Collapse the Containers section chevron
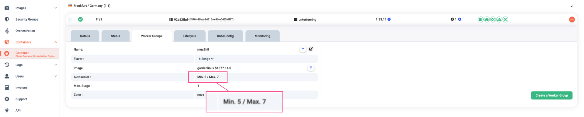This screenshot has width=584, height=117. click(x=55, y=42)
